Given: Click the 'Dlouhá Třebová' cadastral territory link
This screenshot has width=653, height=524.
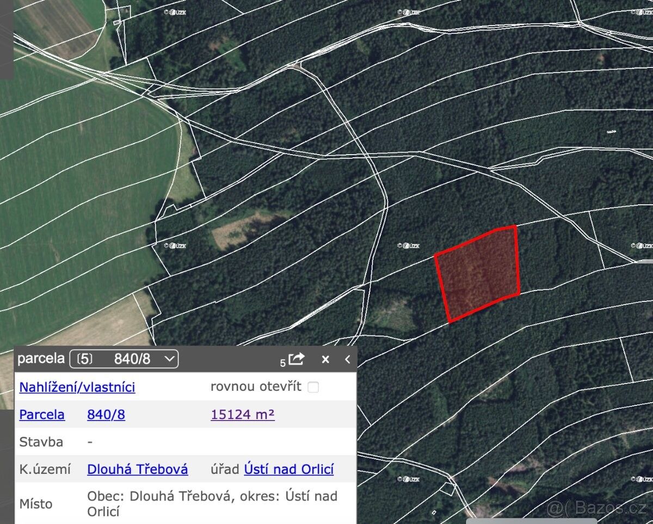Looking at the screenshot, I should coord(137,469).
